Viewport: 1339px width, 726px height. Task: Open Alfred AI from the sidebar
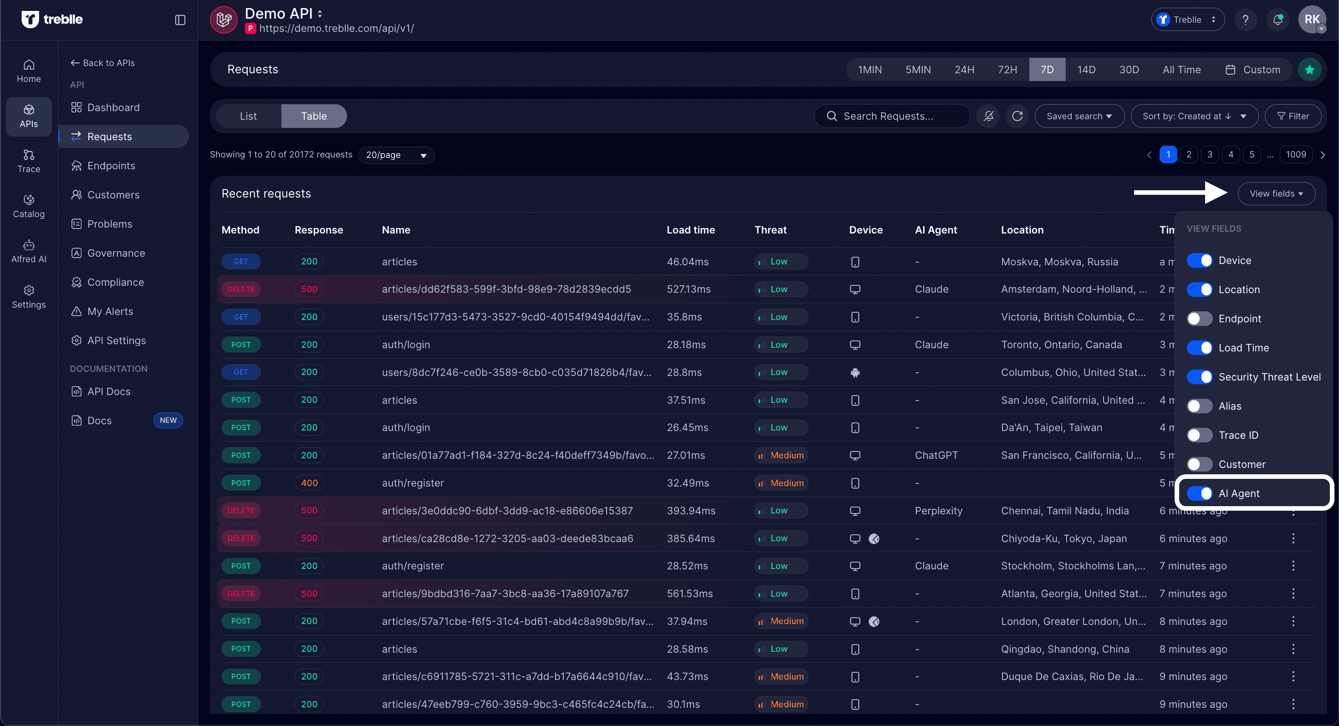(29, 251)
